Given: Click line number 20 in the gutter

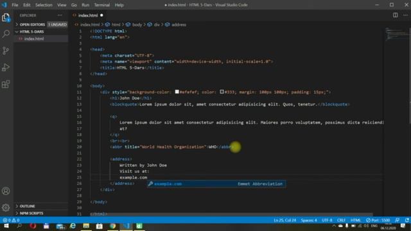Looking at the screenshot, I should (80, 147).
